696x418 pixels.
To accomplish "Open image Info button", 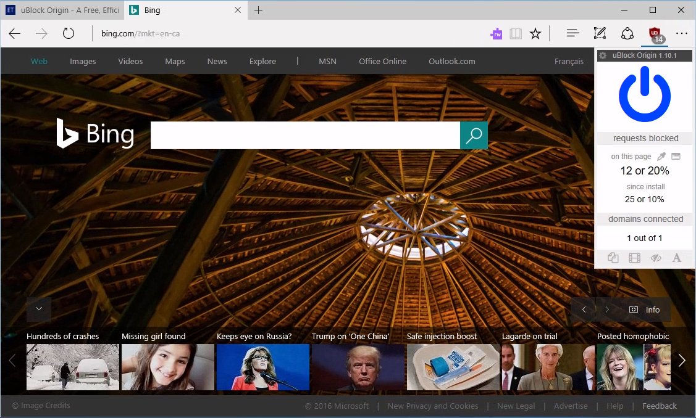I will point(645,309).
